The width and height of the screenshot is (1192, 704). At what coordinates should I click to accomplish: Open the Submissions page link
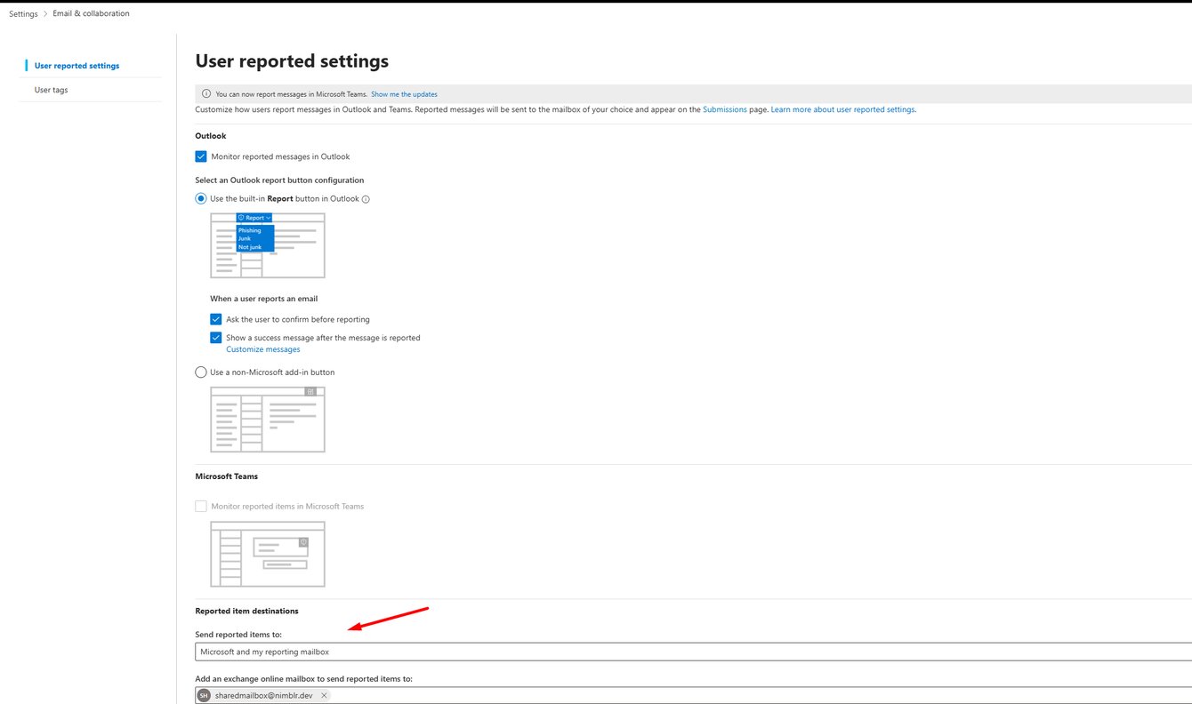click(x=725, y=109)
